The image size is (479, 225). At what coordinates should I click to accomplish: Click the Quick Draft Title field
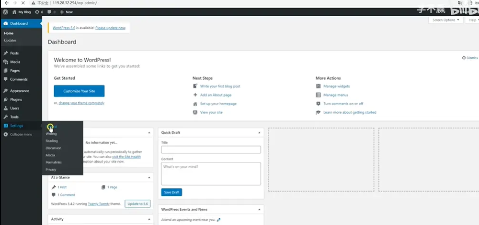tap(211, 150)
